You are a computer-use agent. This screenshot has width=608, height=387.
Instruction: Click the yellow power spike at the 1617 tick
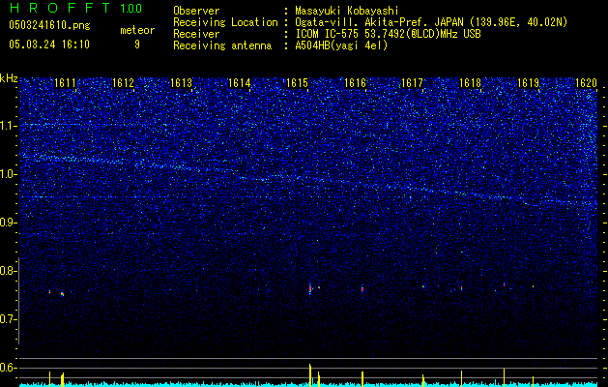(x=423, y=380)
